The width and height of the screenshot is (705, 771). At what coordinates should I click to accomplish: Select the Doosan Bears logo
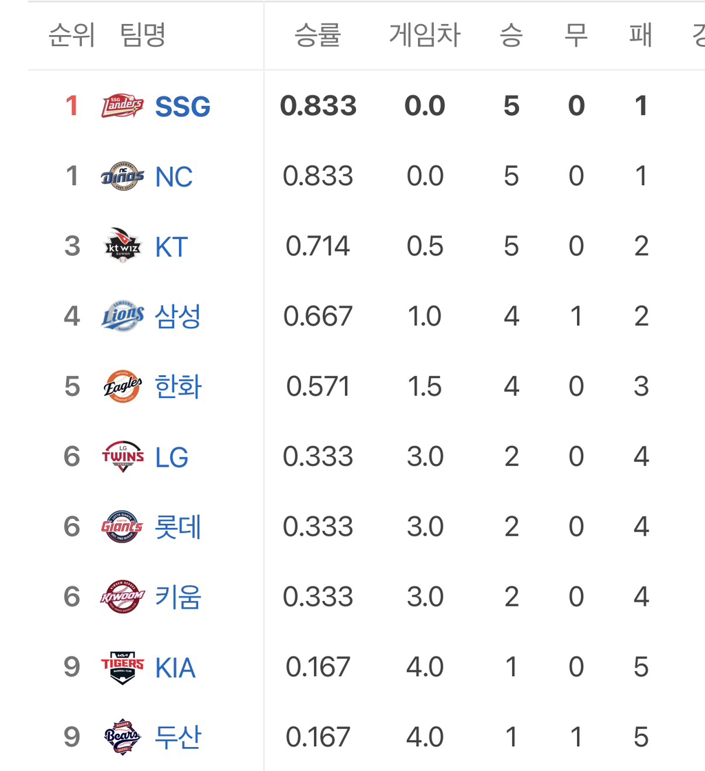(123, 737)
